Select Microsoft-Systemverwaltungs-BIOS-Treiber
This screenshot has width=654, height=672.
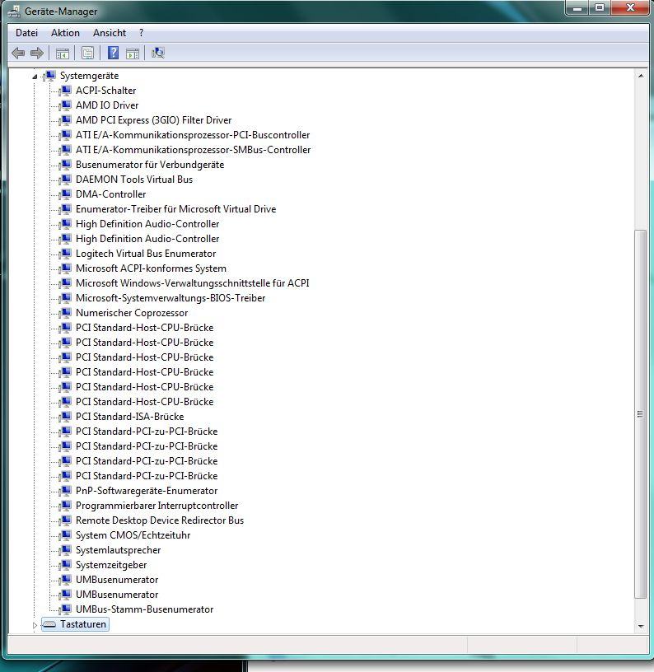pos(171,298)
